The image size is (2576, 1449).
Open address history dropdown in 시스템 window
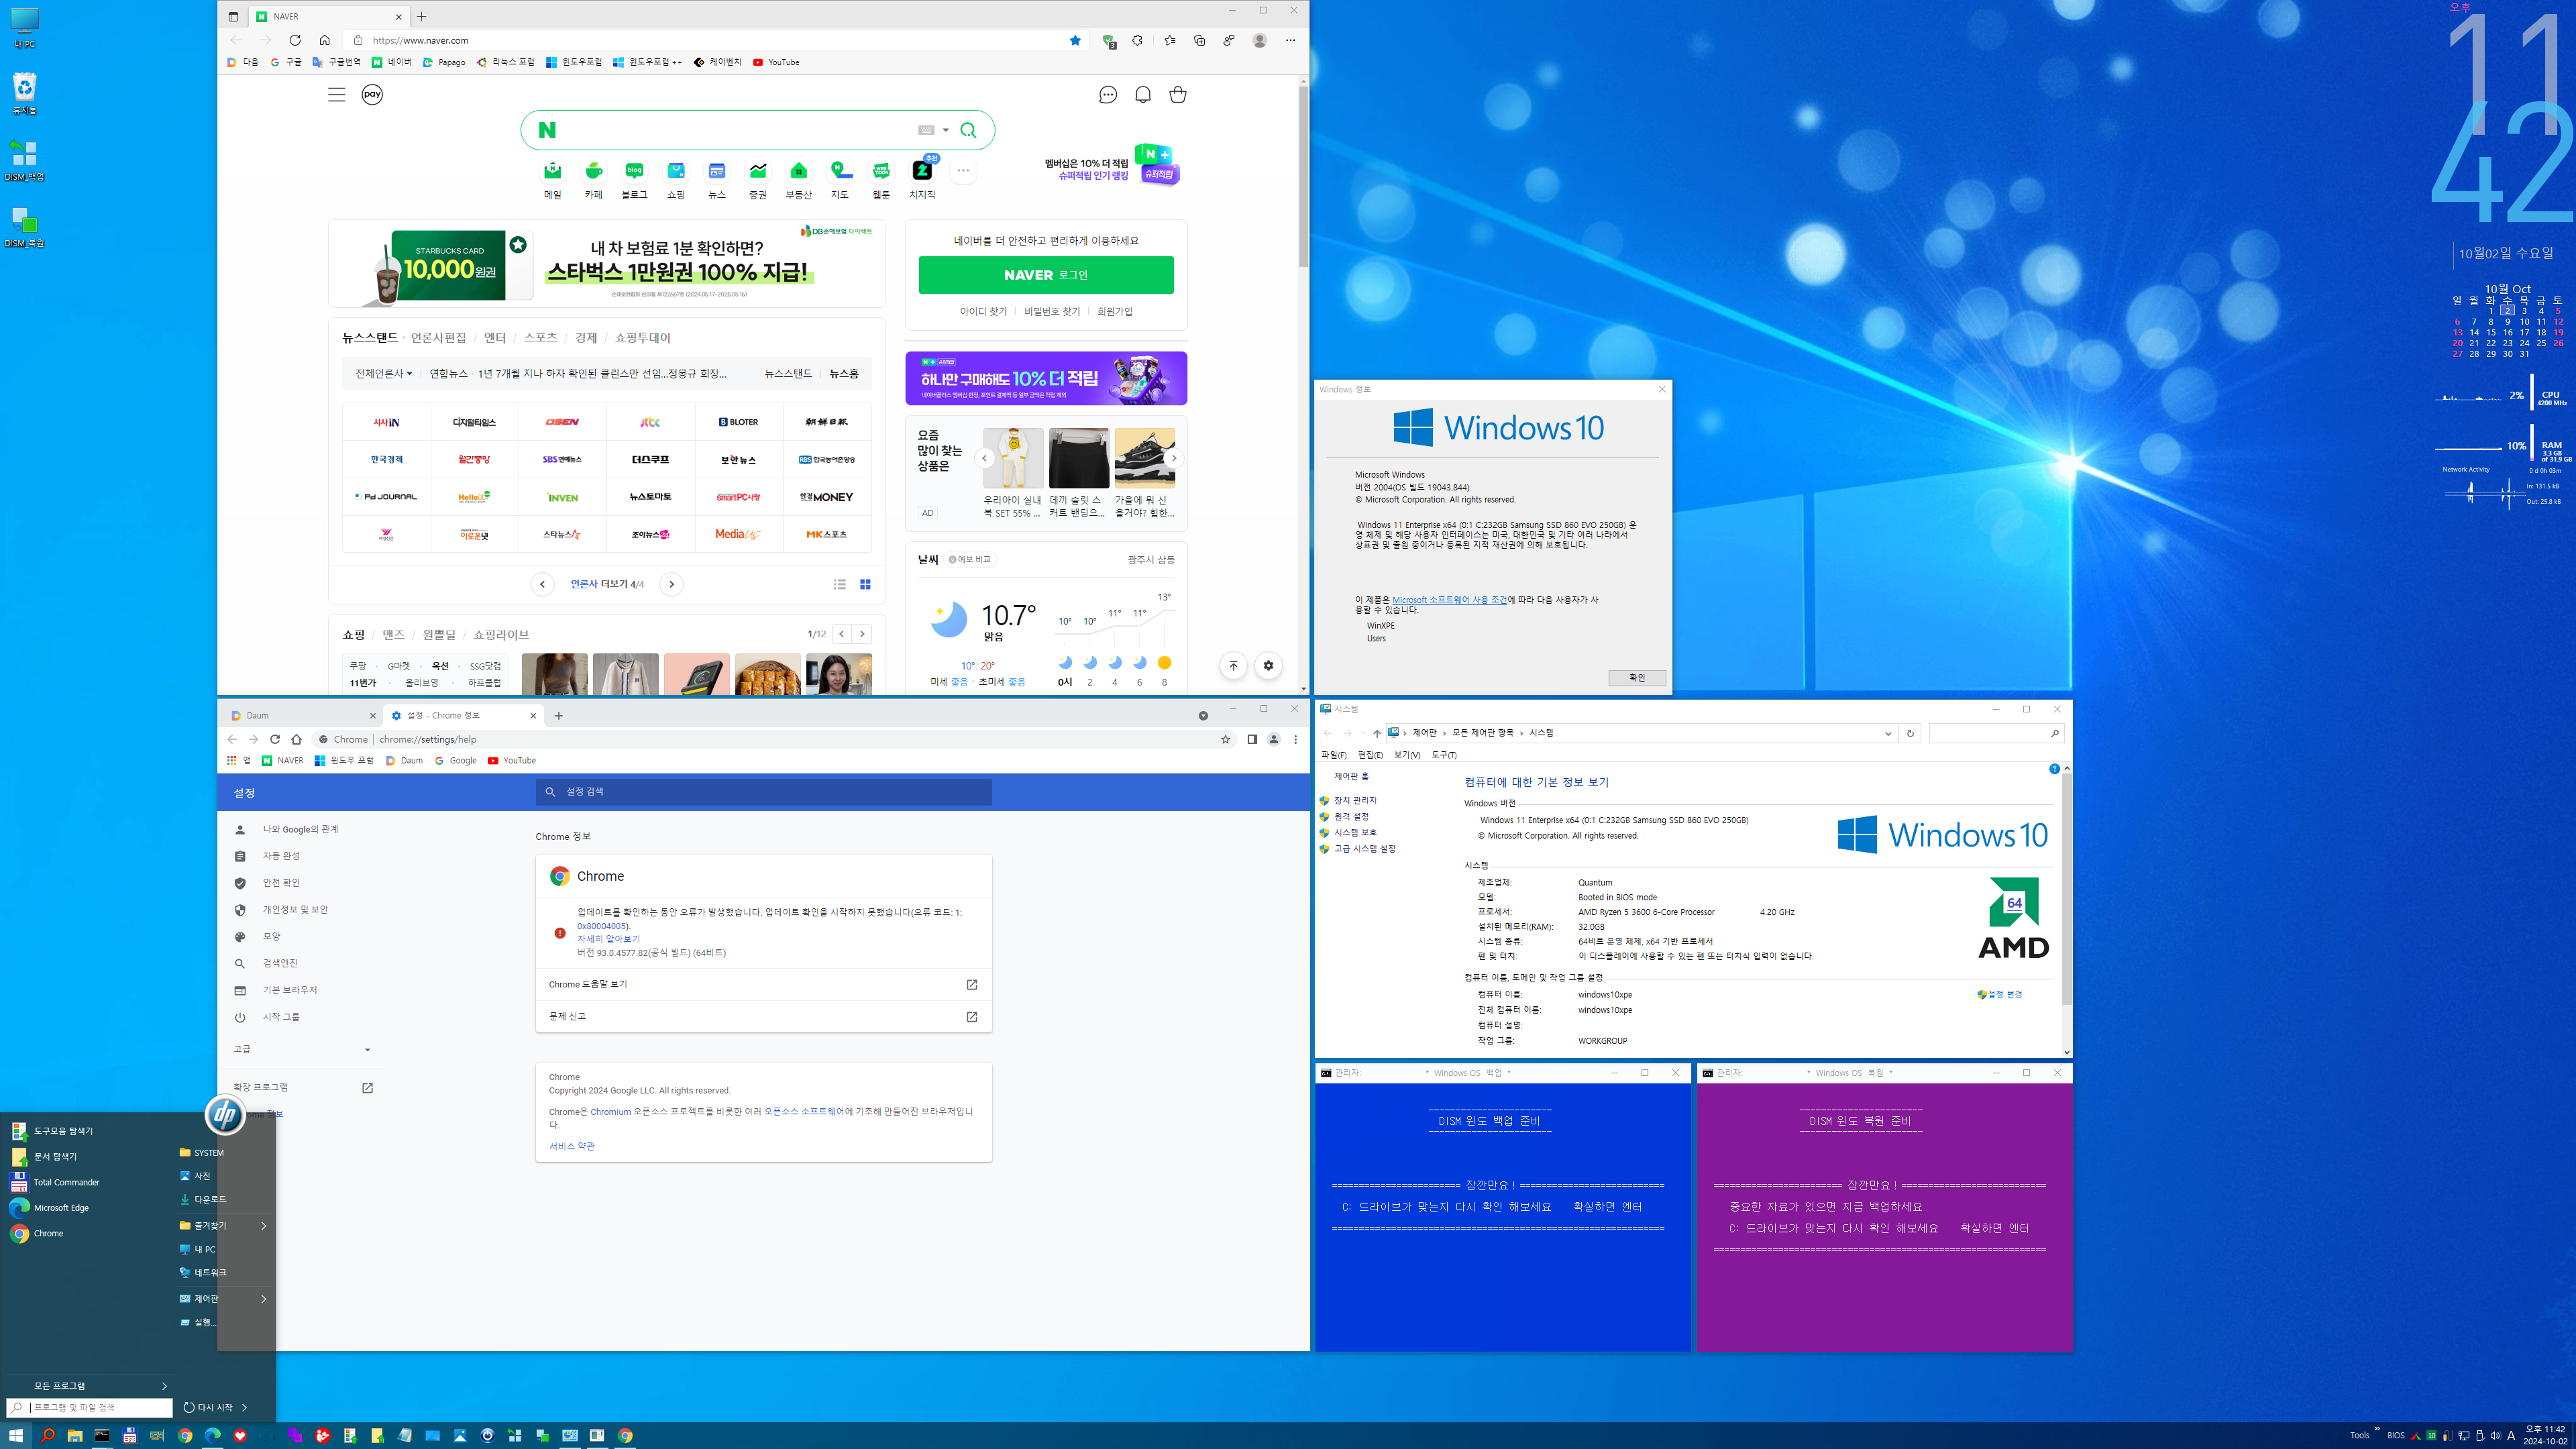click(1887, 733)
